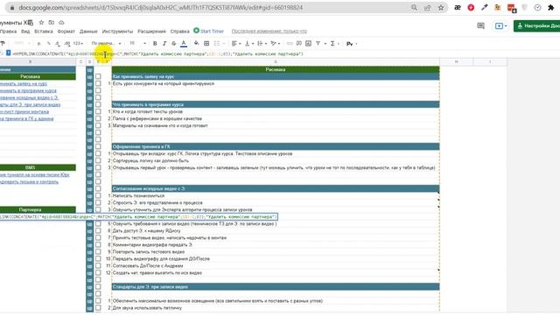Tick checkbox beside 'Кто и когда готовит тексты уроков'
The width and height of the screenshot is (560, 315).
click(98, 111)
